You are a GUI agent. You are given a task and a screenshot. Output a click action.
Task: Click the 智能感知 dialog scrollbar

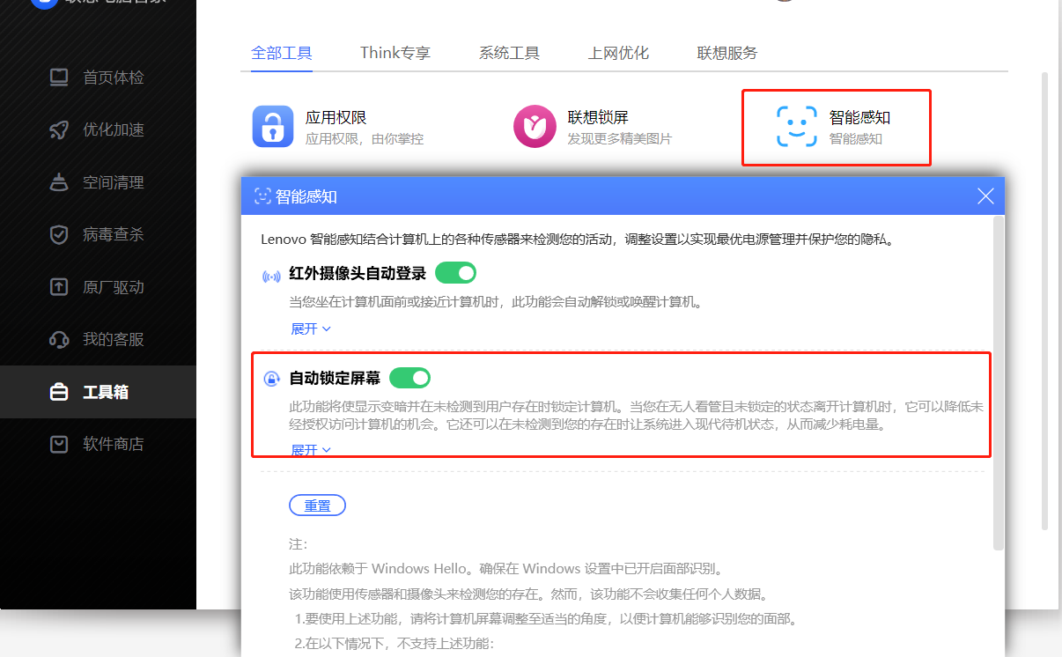click(998, 383)
